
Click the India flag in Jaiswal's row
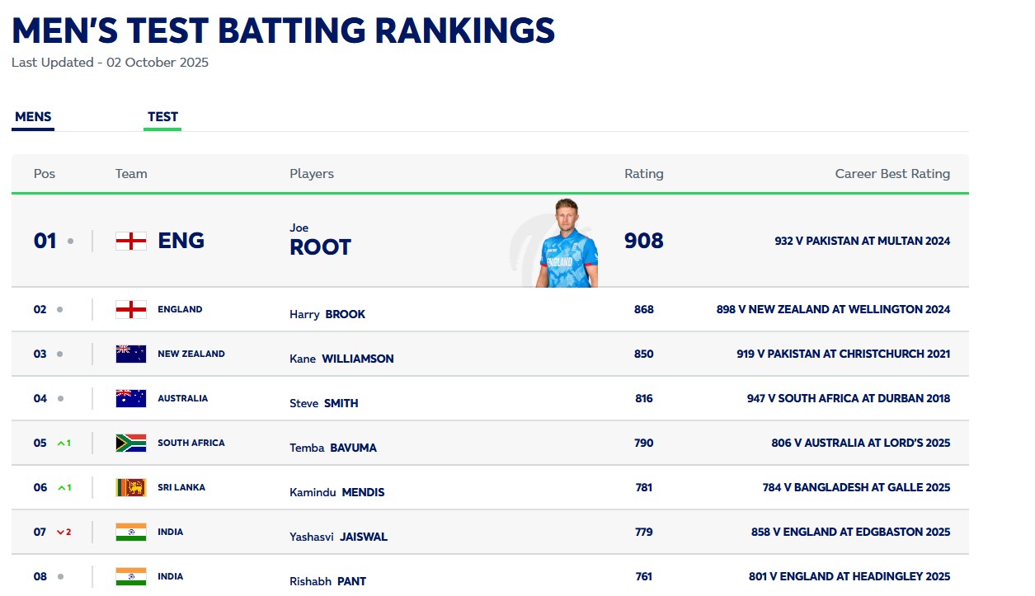[x=131, y=532]
